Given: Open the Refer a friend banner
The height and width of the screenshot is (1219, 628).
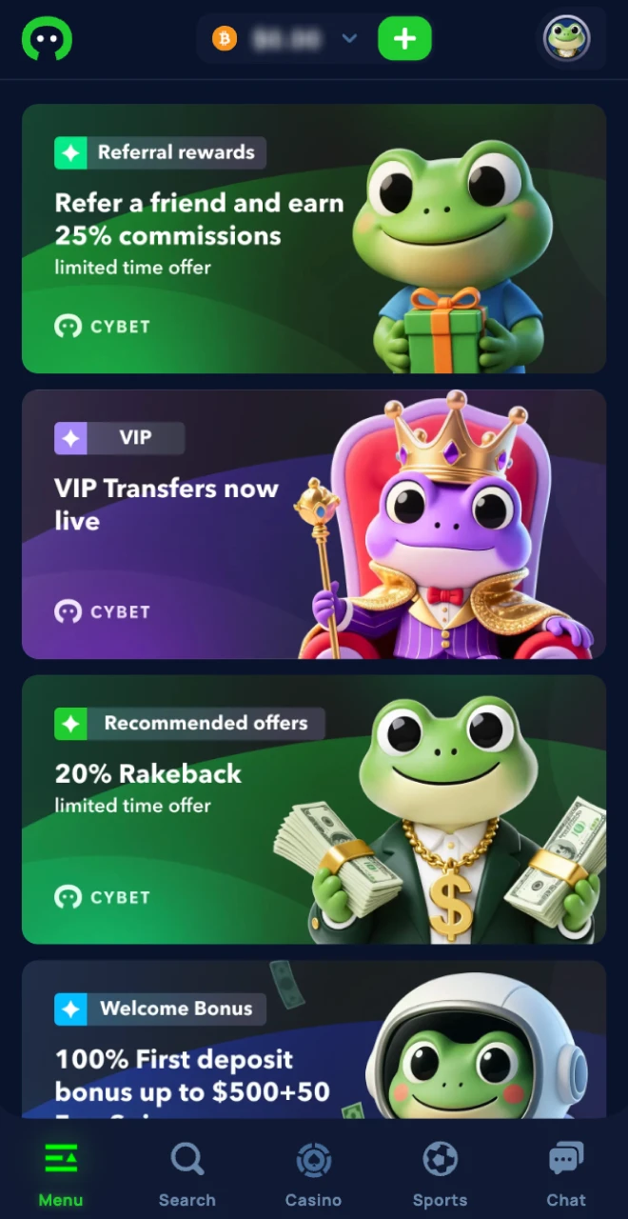Looking at the screenshot, I should pos(314,238).
